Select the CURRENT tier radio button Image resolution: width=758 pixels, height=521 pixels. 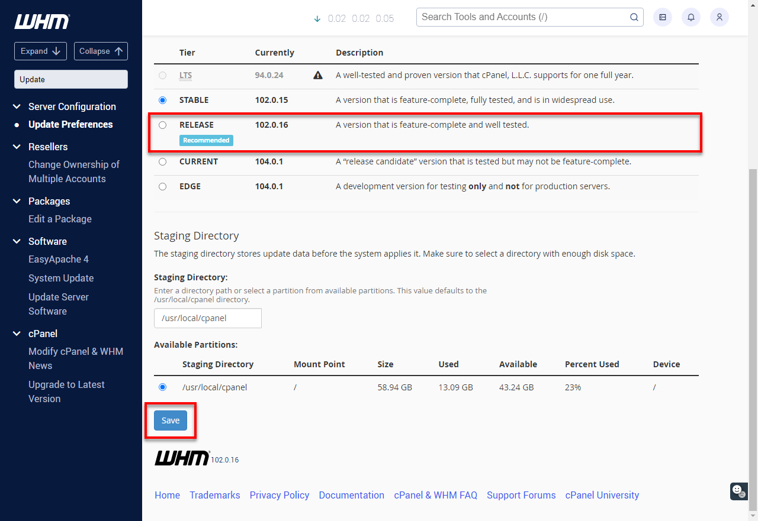(x=163, y=161)
